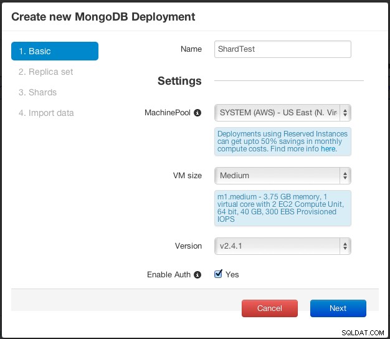Click the red Cancel button

pos(270,308)
